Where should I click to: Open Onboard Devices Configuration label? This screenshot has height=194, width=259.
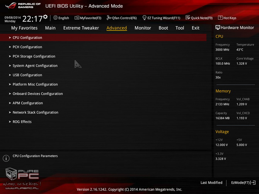37,94
